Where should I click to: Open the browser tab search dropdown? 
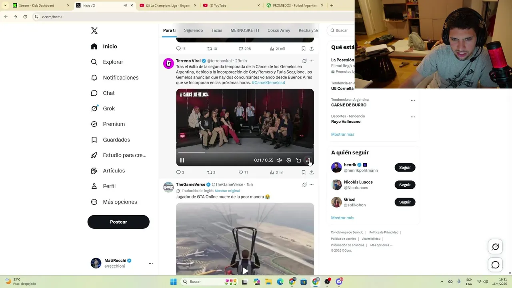(5, 6)
